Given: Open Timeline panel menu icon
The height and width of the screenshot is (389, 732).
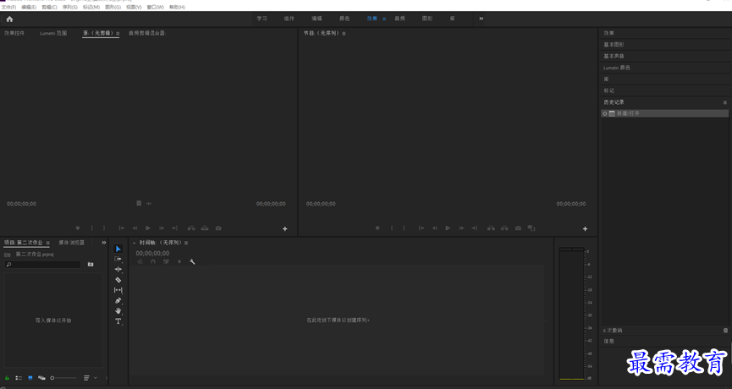Looking at the screenshot, I should (186, 243).
